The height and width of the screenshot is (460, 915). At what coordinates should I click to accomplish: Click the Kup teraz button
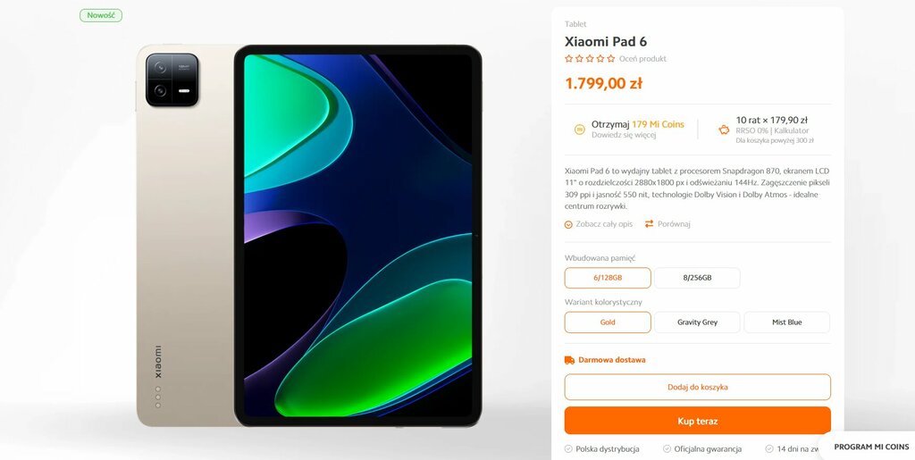(x=697, y=421)
